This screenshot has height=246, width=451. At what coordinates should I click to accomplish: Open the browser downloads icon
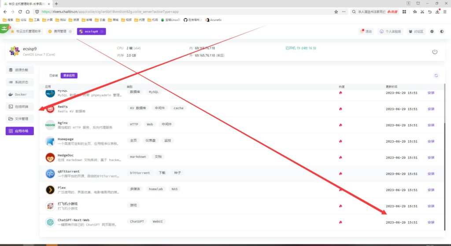click(437, 12)
